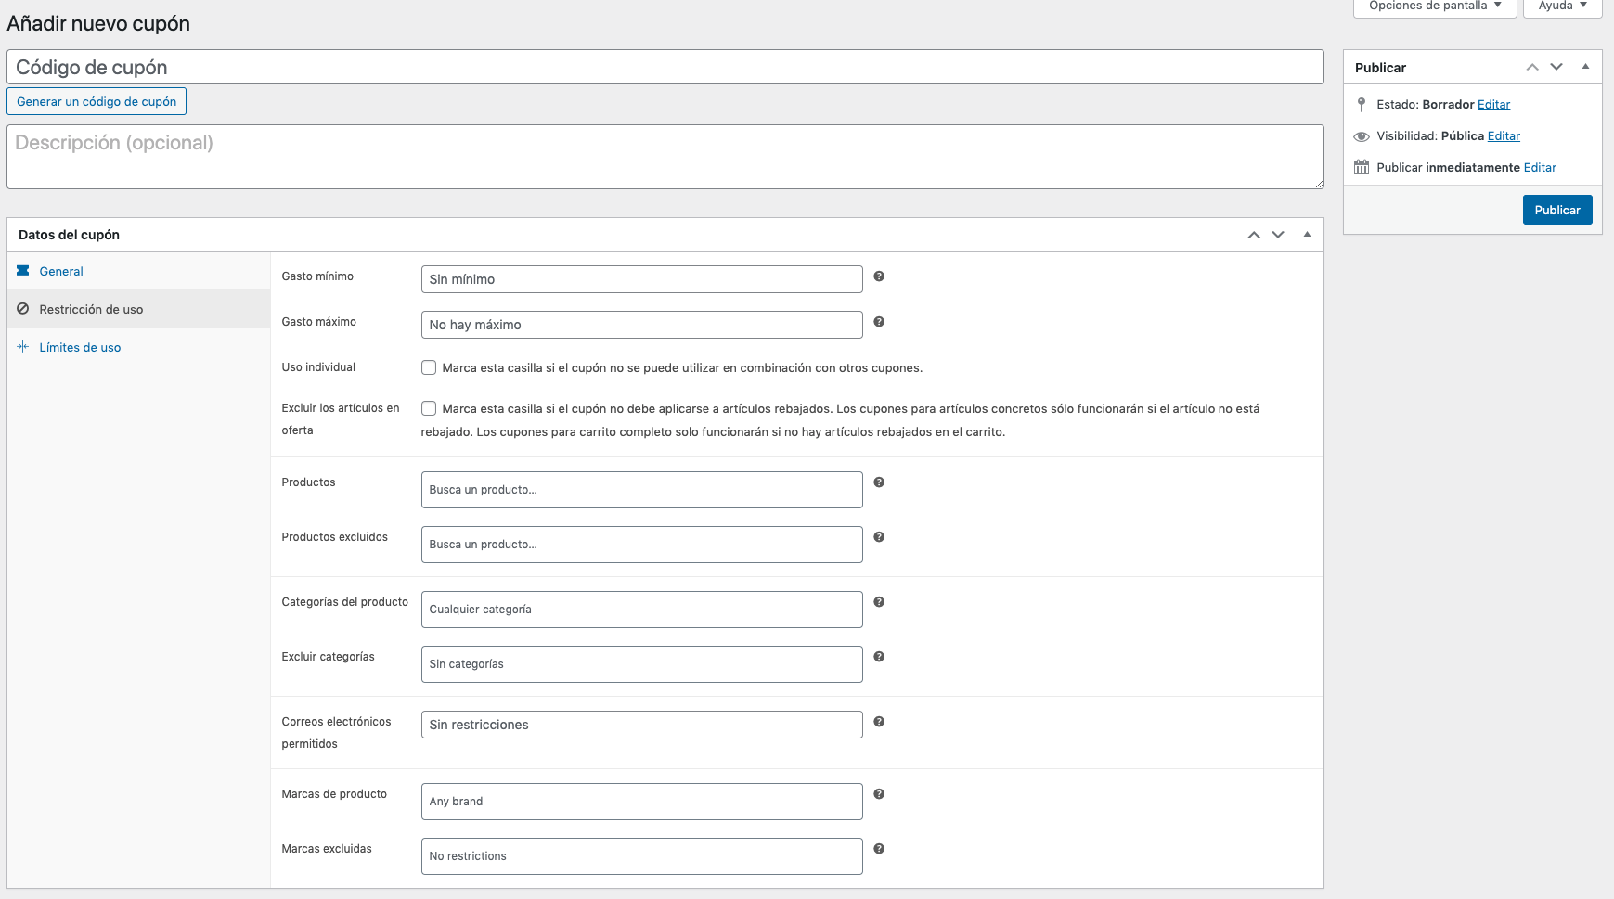Enable the Uso individual checkbox

click(x=429, y=367)
